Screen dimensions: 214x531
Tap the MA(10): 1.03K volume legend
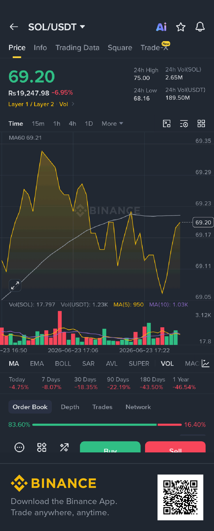(x=169, y=304)
